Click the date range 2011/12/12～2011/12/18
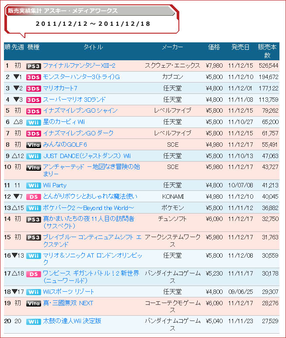The image size is (286, 338). [x=93, y=24]
